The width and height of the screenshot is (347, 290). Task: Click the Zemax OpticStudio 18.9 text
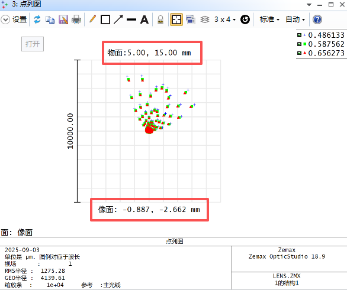tap(287, 256)
